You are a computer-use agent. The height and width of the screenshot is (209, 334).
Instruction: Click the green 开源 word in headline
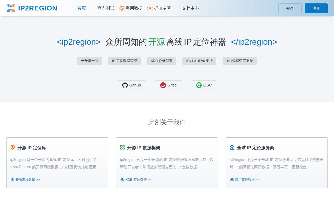click(157, 42)
